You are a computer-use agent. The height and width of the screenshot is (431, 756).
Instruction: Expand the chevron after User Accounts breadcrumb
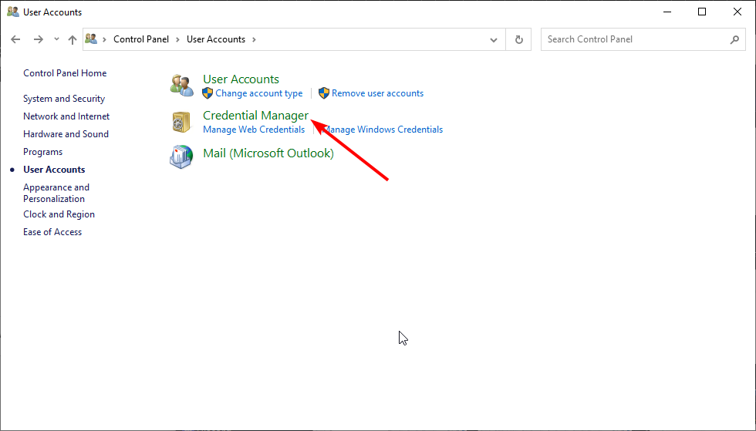coord(254,39)
